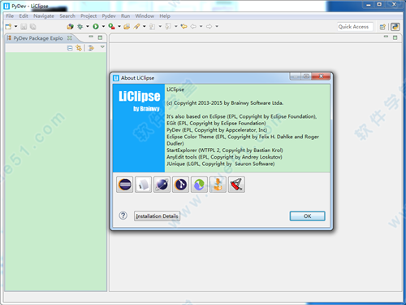
Task: Click the 'StartExplorer (WTFPL 2...' text line
Action: pos(225,150)
